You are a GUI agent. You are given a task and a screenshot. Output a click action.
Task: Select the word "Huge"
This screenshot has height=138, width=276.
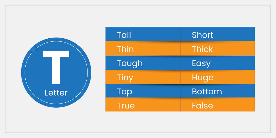click(x=203, y=77)
